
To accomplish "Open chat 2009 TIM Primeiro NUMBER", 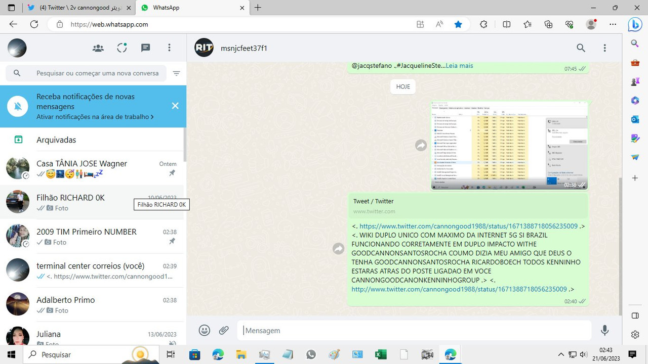I will (x=93, y=237).
